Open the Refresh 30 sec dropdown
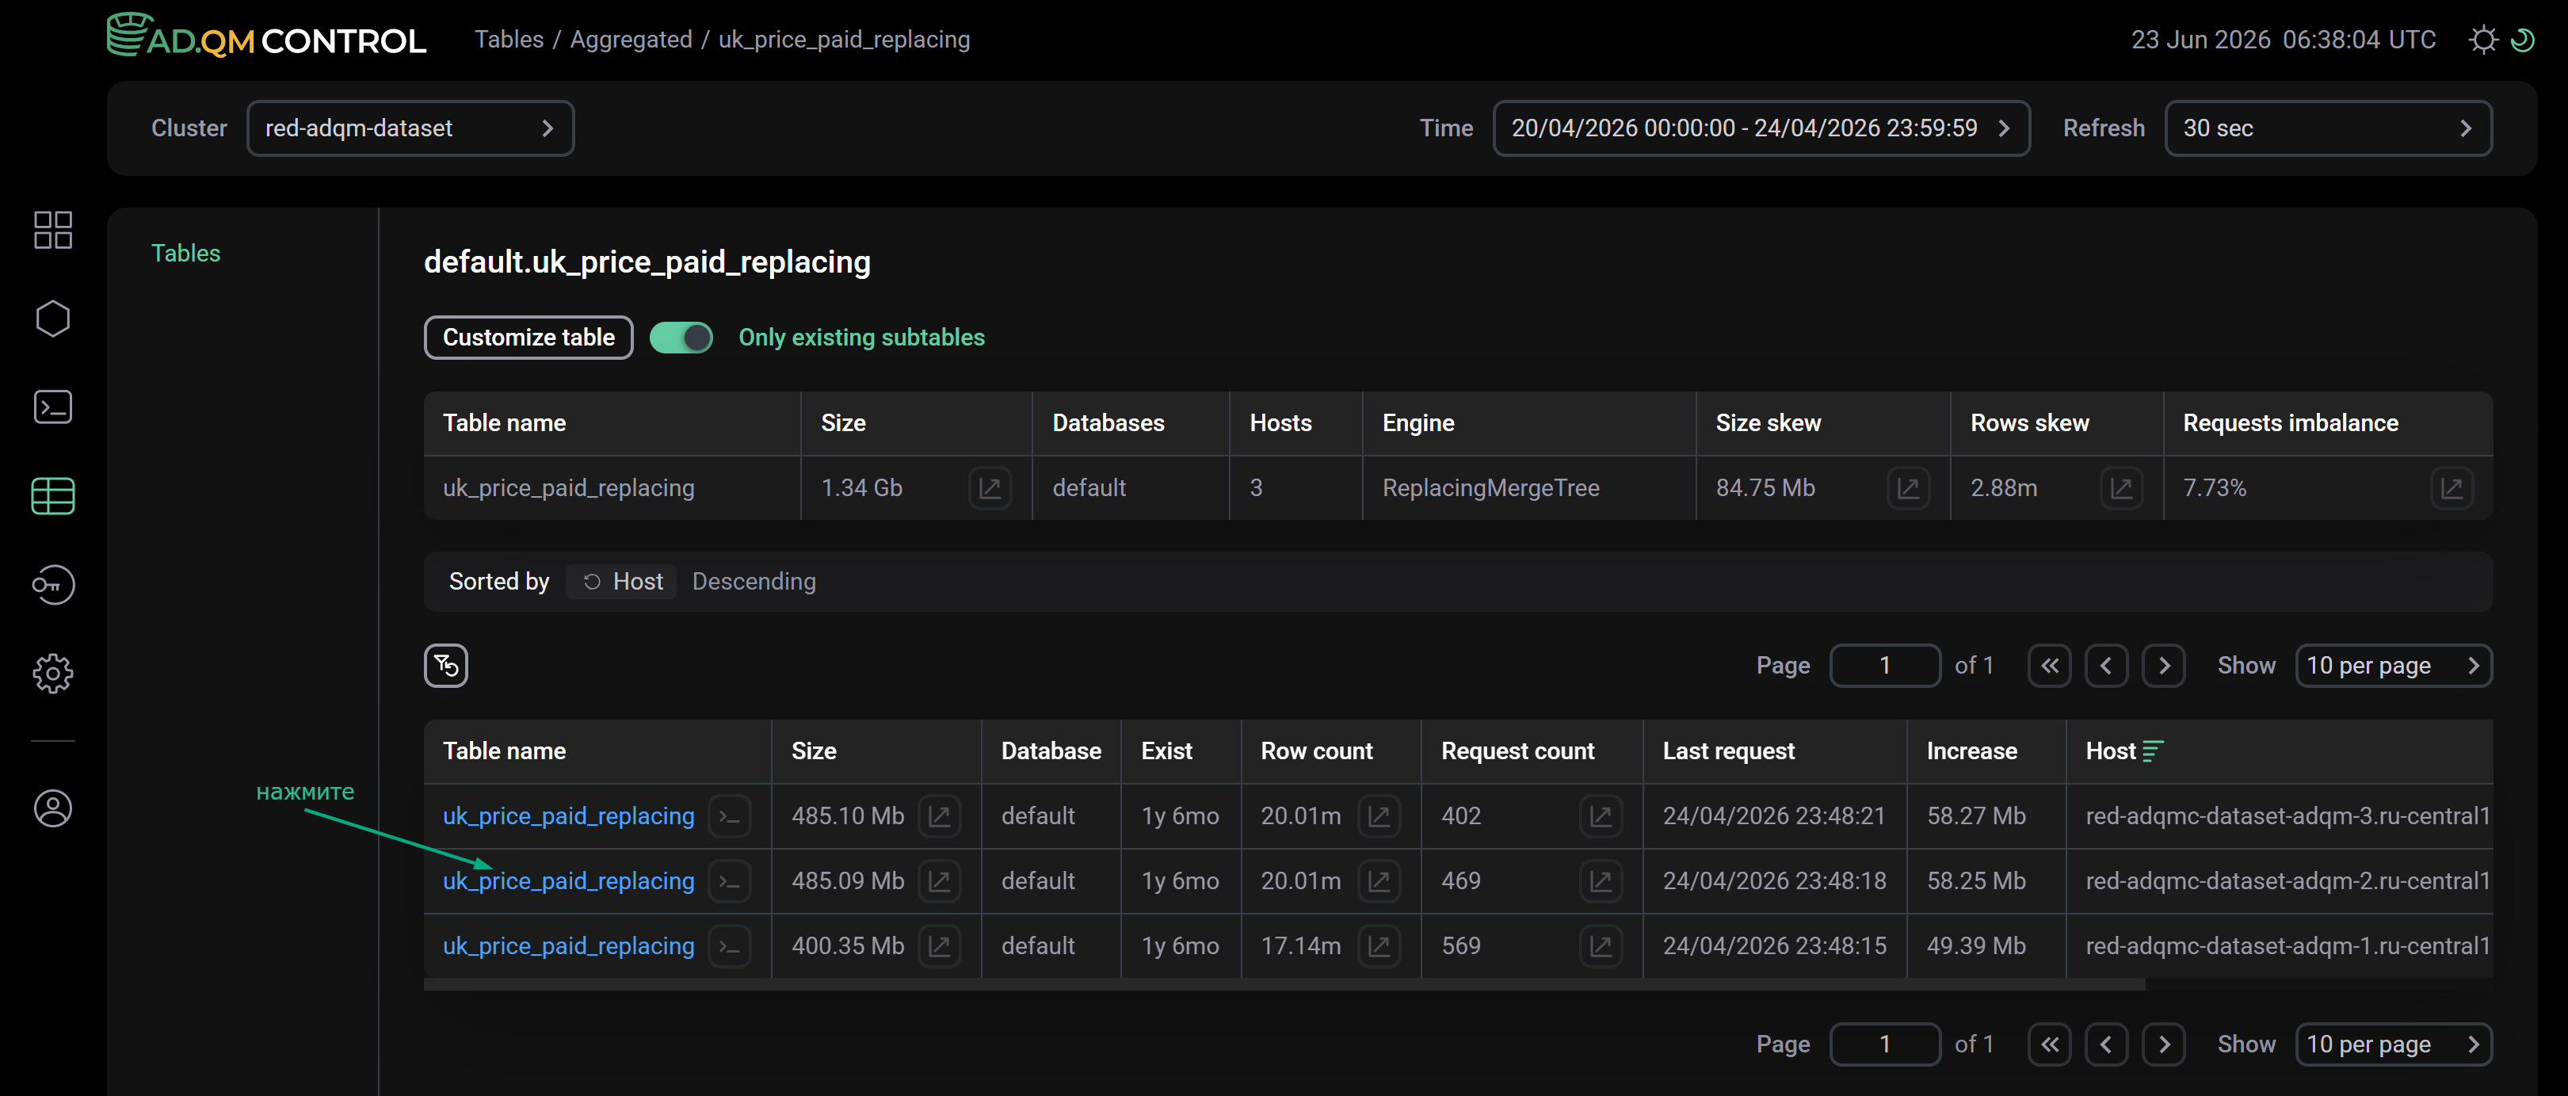This screenshot has width=2568, height=1096. tap(2328, 128)
